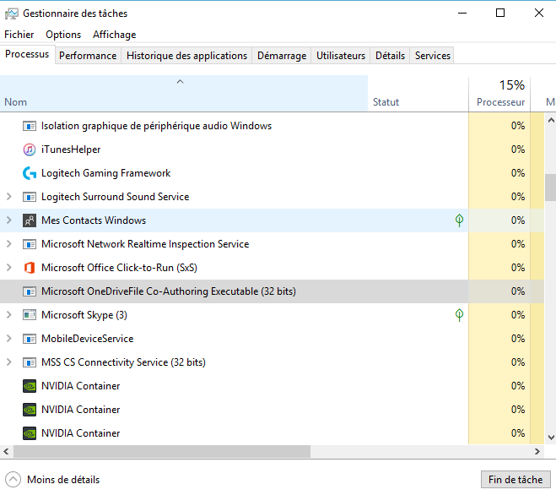
Task: Sort by the Statut column header
Action: tap(418, 94)
